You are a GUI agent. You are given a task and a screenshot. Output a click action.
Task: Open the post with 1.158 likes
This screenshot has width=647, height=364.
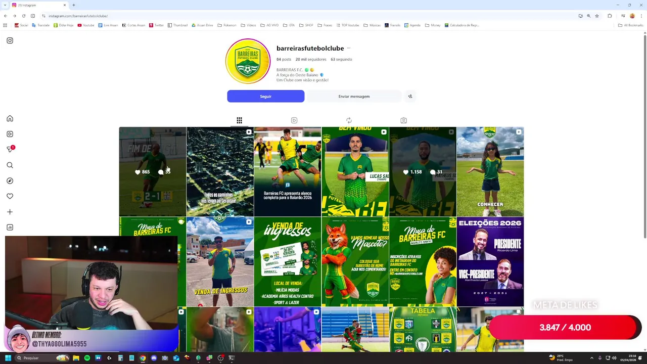pos(423,171)
